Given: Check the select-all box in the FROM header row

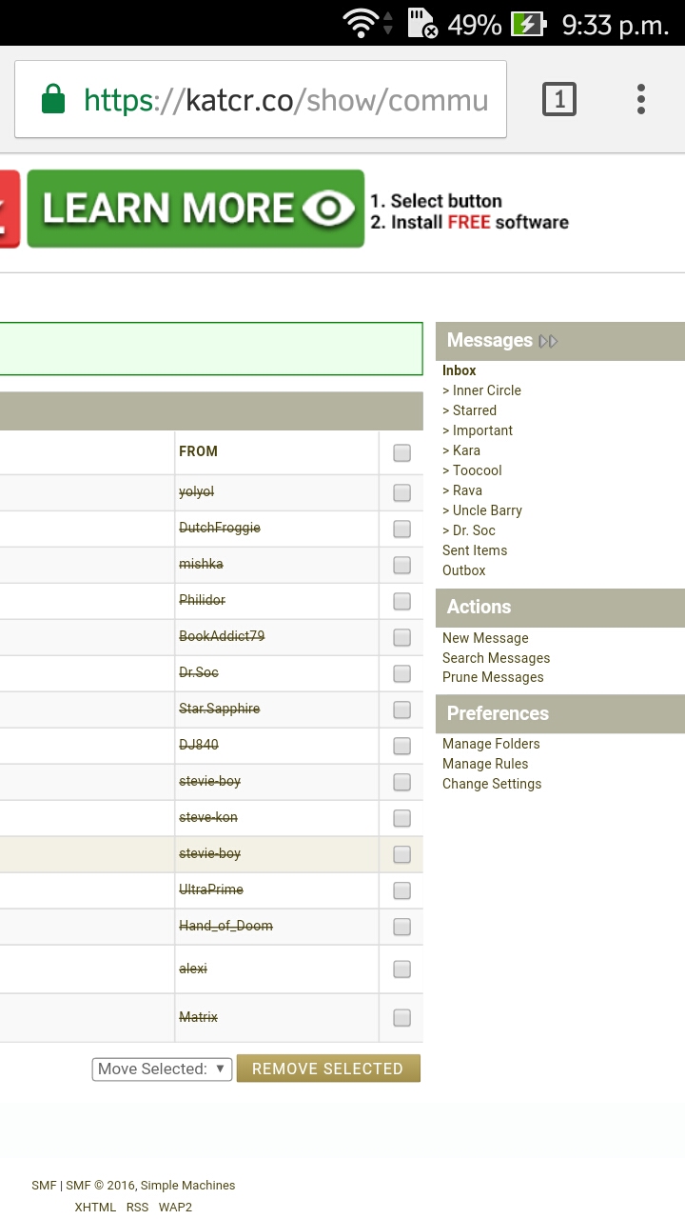Looking at the screenshot, I should [x=402, y=453].
